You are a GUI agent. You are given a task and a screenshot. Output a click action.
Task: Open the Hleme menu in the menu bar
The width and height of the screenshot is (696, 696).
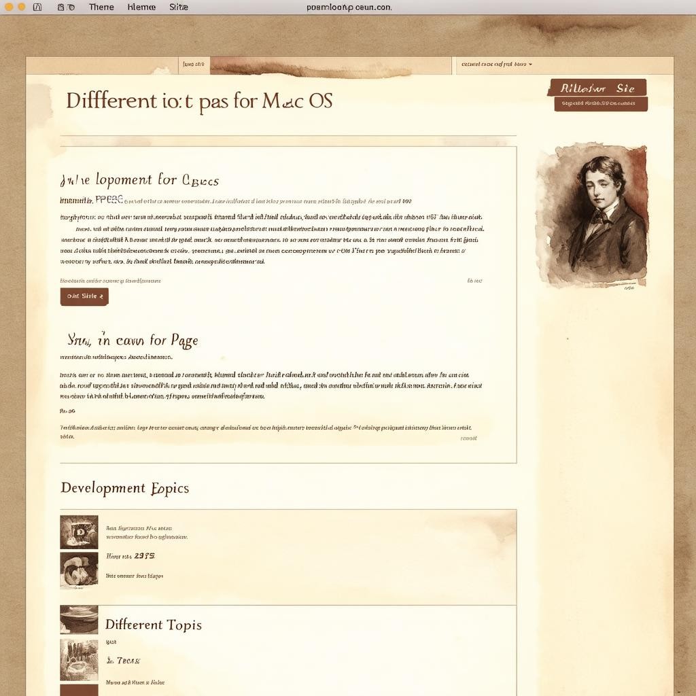point(141,7)
